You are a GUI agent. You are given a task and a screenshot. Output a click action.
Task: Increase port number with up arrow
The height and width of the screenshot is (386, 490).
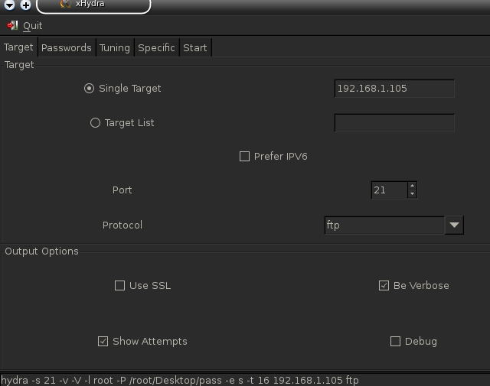tap(412, 186)
